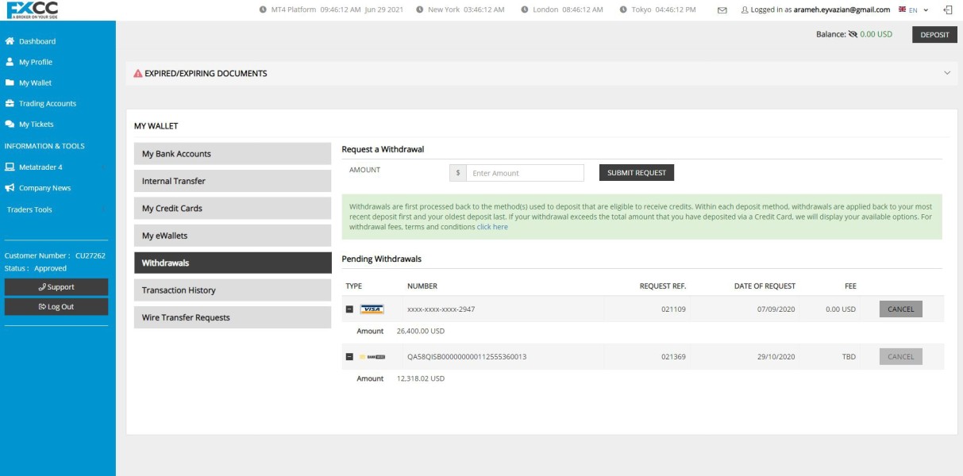
Task: Open the withdrawal fees "click here" link
Action: [492, 227]
